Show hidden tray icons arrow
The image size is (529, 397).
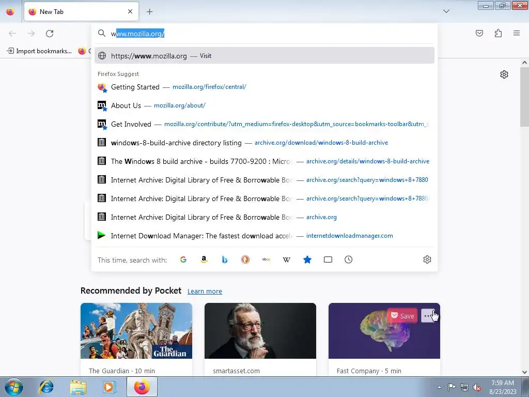(439, 387)
